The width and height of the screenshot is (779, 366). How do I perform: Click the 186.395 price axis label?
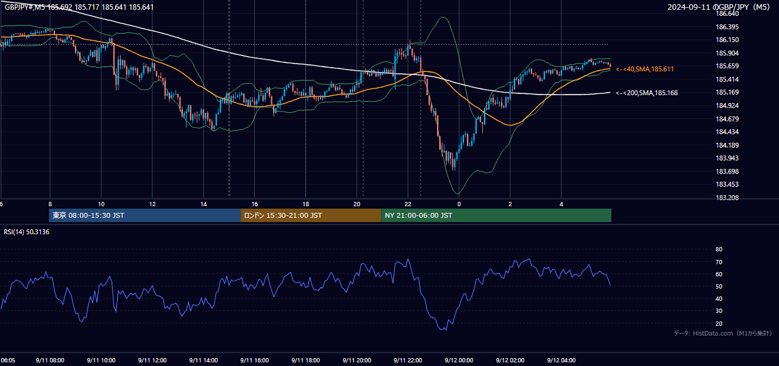point(727,27)
